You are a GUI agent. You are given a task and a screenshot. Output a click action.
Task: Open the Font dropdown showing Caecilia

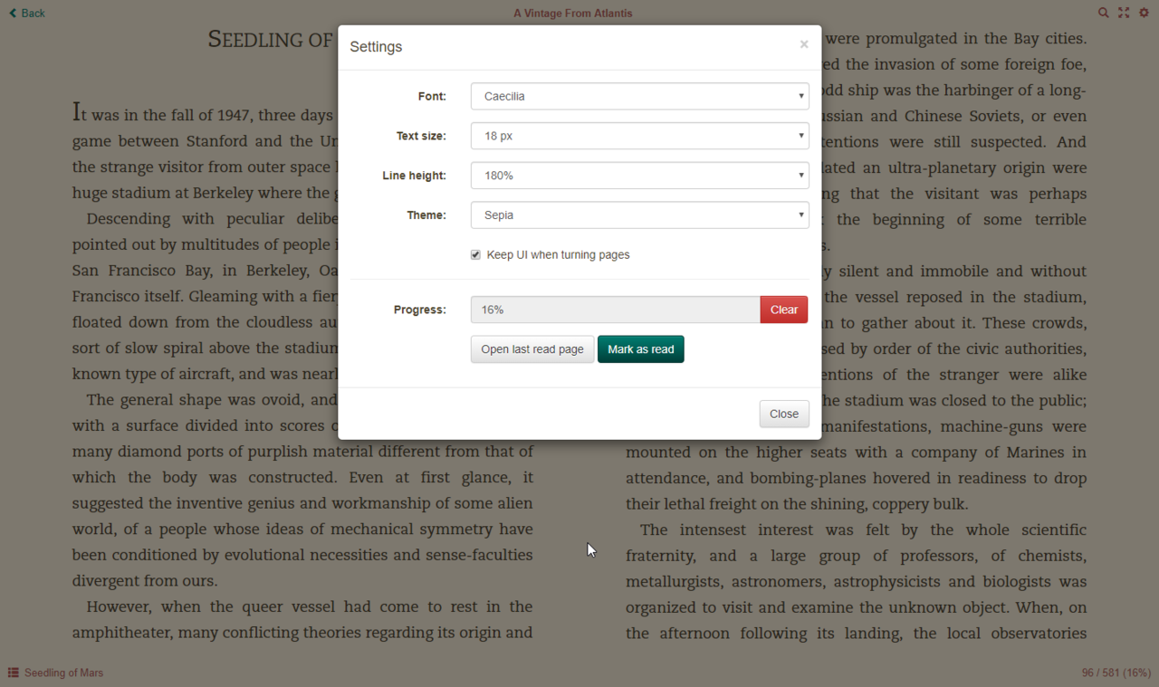[639, 96]
